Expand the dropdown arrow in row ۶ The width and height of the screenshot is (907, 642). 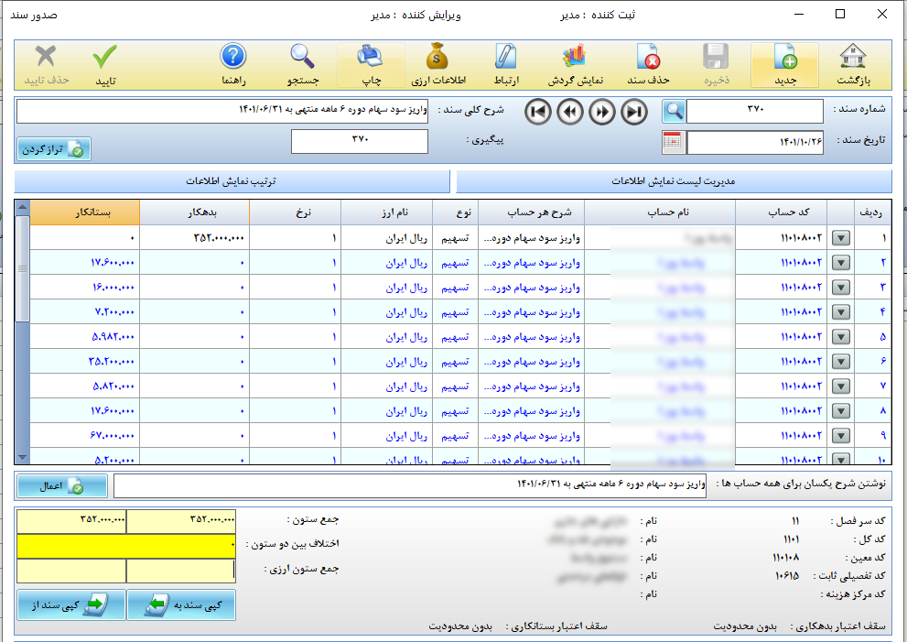pos(840,362)
